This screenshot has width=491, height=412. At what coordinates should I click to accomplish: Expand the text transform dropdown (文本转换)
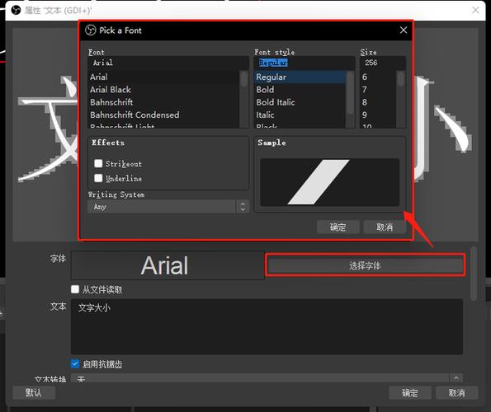click(267, 378)
